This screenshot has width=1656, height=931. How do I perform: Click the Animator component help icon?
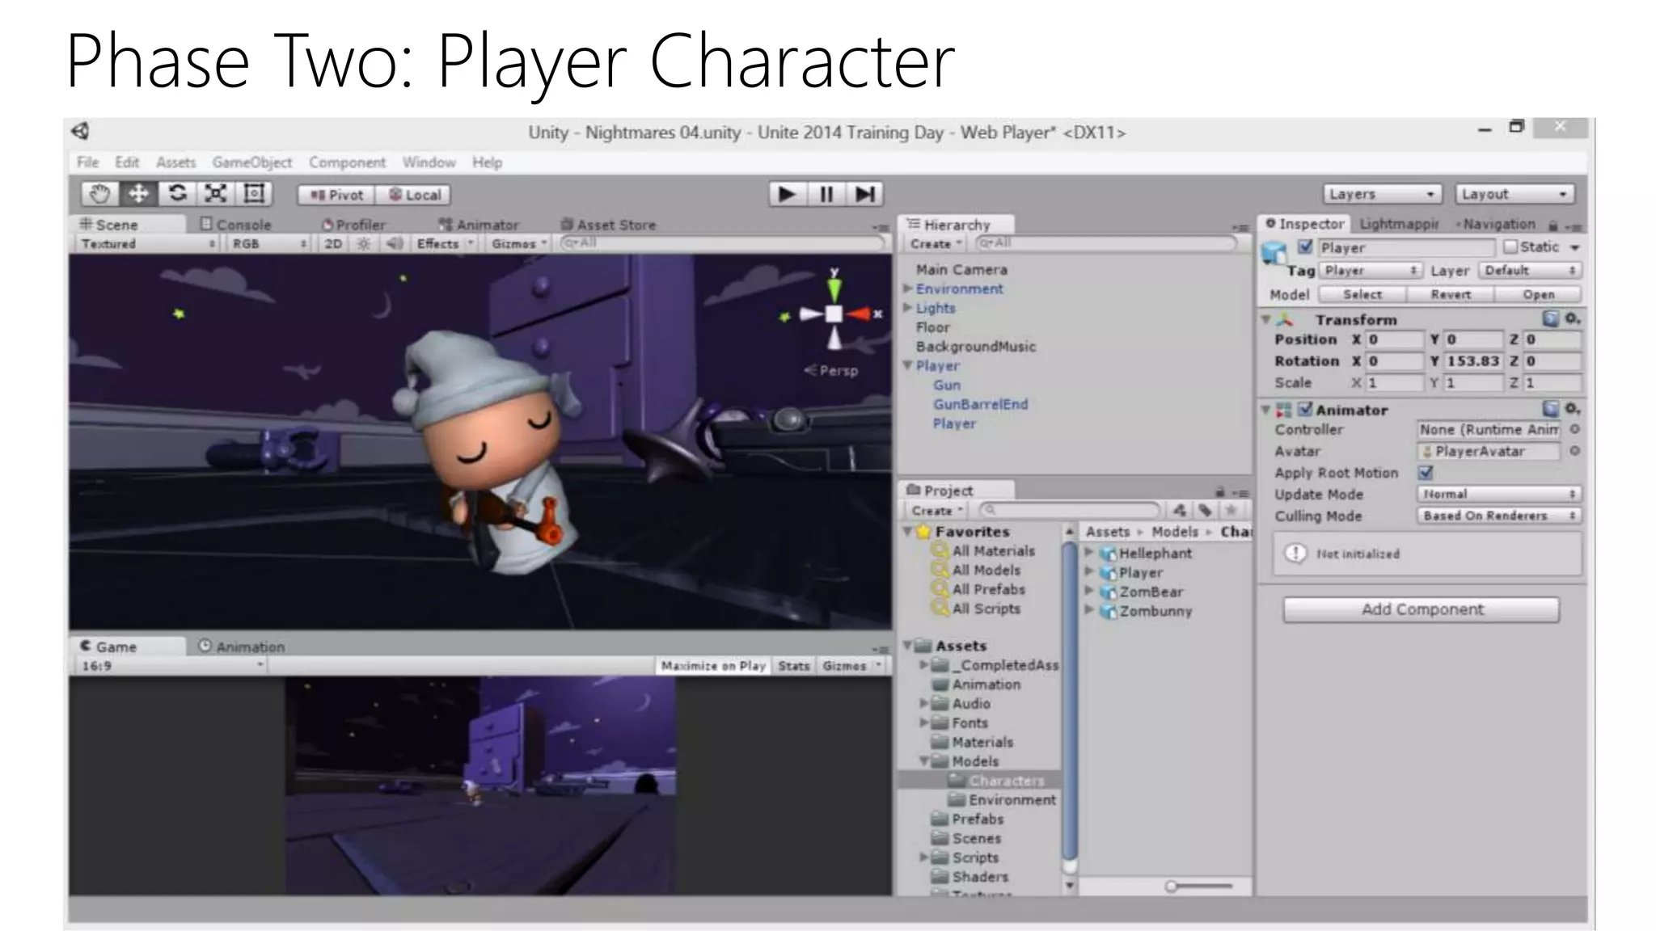[1550, 409]
